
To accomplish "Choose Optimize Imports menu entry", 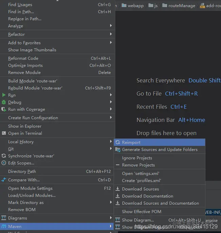I will click(x=57, y=66).
